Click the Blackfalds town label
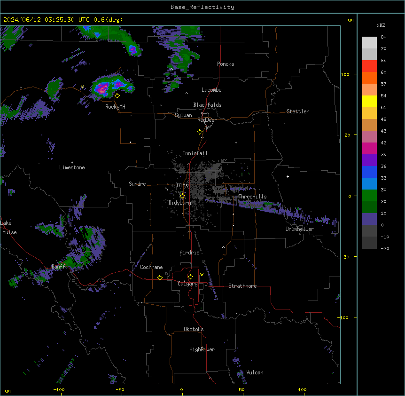 coord(207,105)
